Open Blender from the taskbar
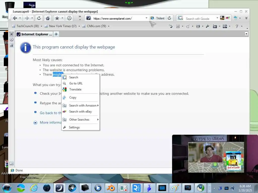The width and height of the screenshot is (258, 193). point(111,188)
